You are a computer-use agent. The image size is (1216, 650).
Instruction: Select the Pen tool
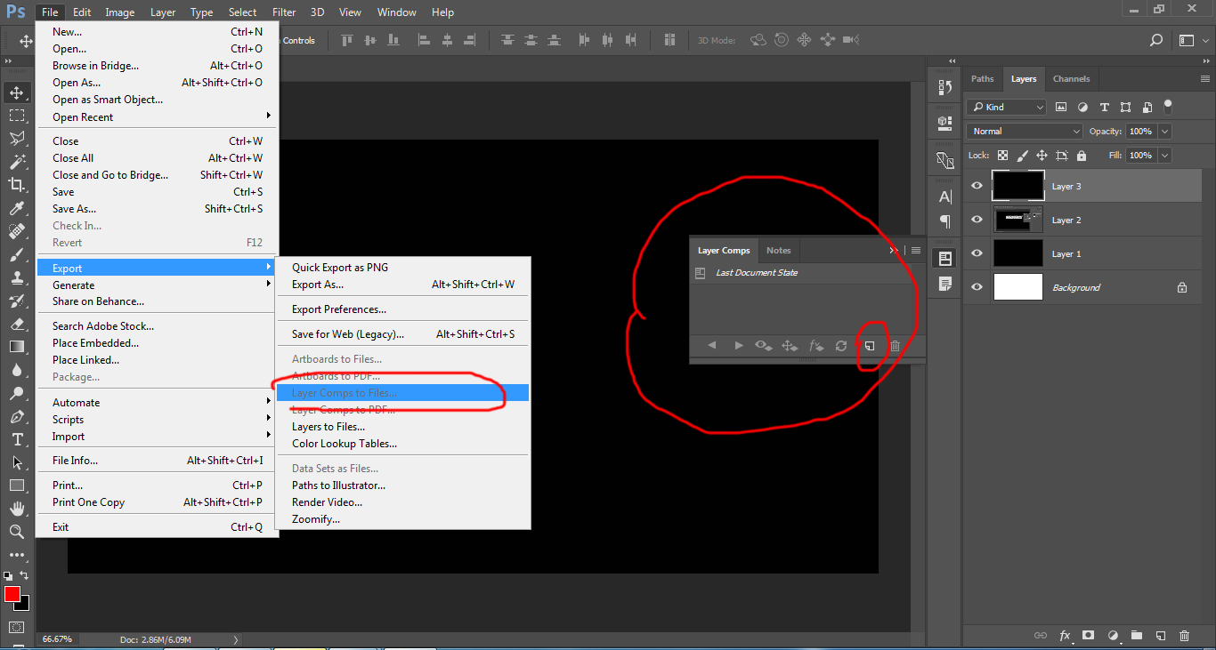point(17,416)
